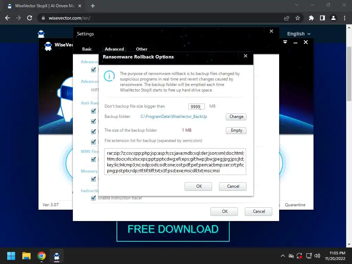352x264 pixels.
Task: Open WiseVector window menu dropdown arrow
Action: coord(285,42)
